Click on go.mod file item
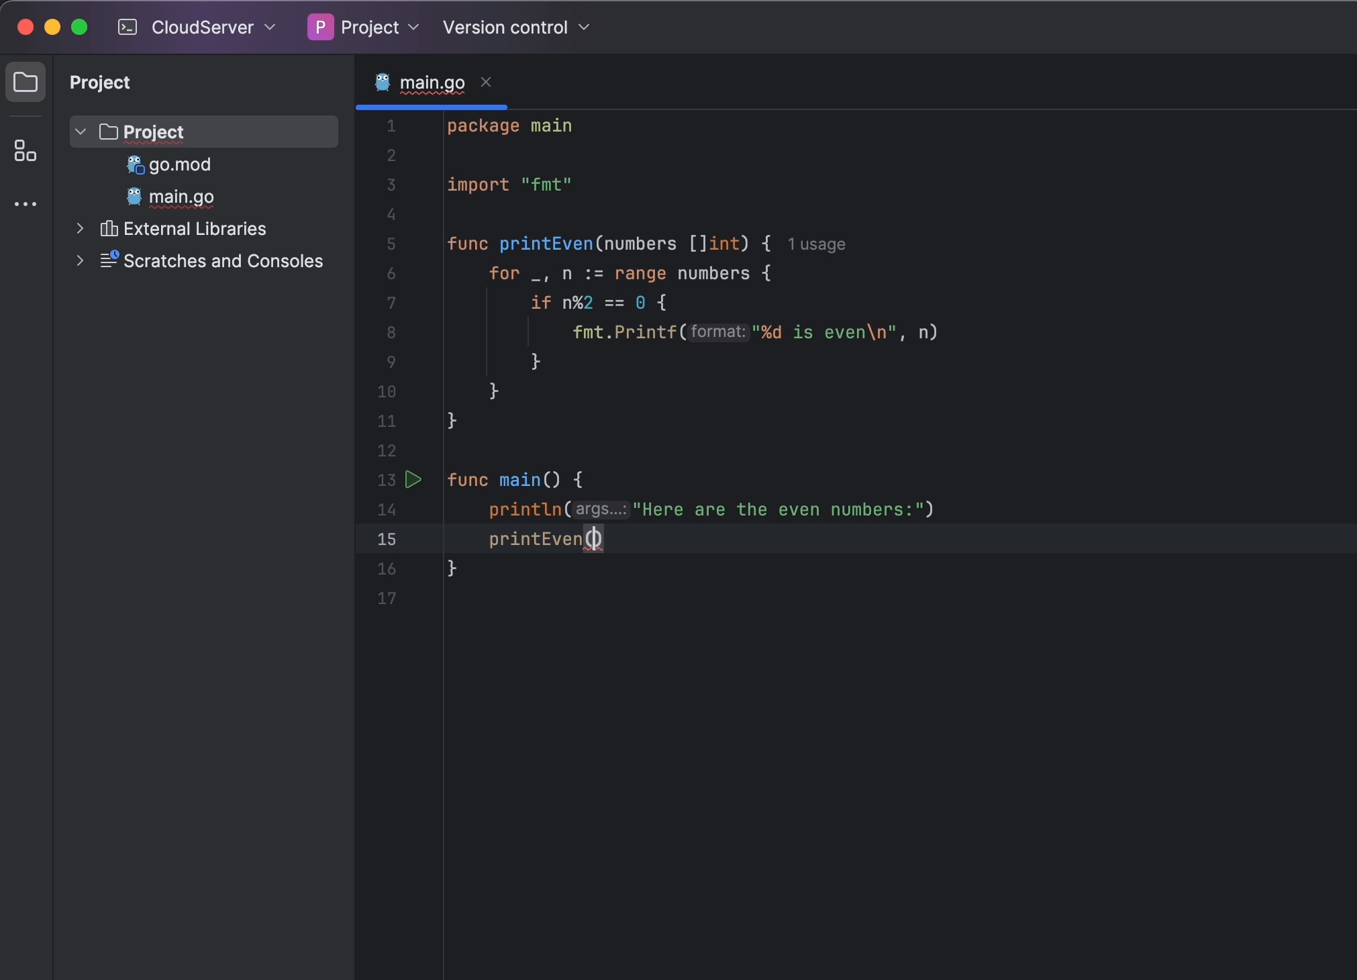Screen dimensions: 1357x980 tap(179, 163)
